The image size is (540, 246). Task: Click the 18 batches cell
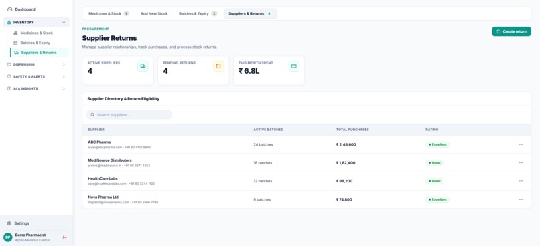click(x=263, y=163)
